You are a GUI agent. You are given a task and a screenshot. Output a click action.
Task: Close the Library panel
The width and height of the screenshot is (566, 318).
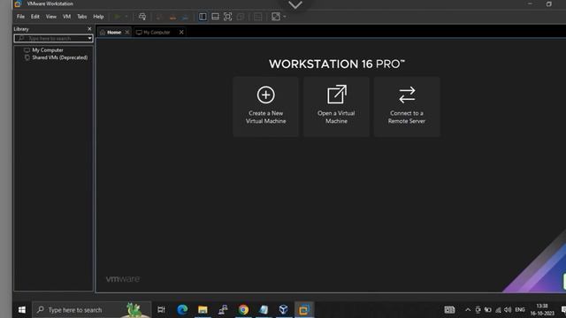click(89, 29)
